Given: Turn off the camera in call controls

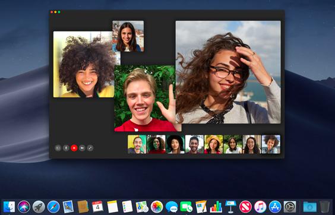Looking at the screenshot, I should [82, 148].
